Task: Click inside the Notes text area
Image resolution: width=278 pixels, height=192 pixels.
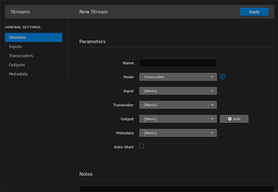Action: point(177,189)
